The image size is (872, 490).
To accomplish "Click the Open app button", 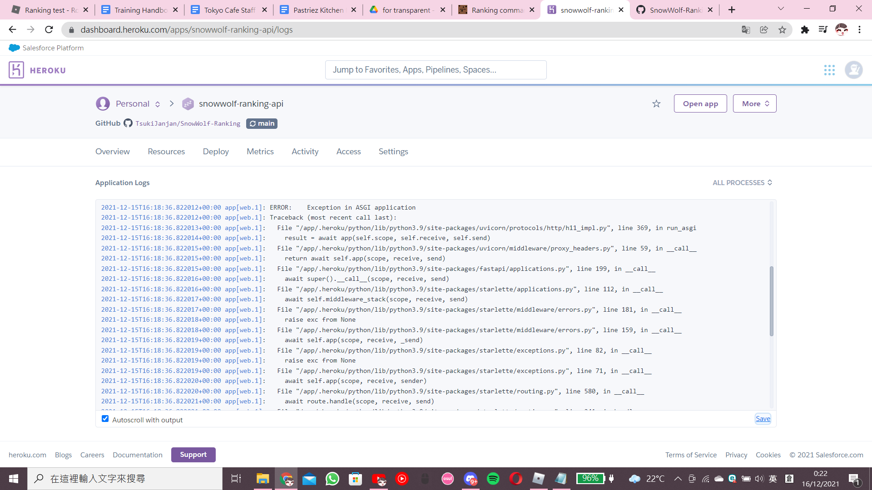I will [x=700, y=103].
